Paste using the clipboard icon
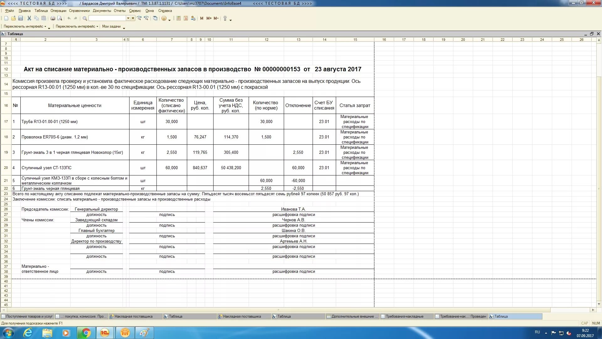This screenshot has width=602, height=339. pos(44,19)
